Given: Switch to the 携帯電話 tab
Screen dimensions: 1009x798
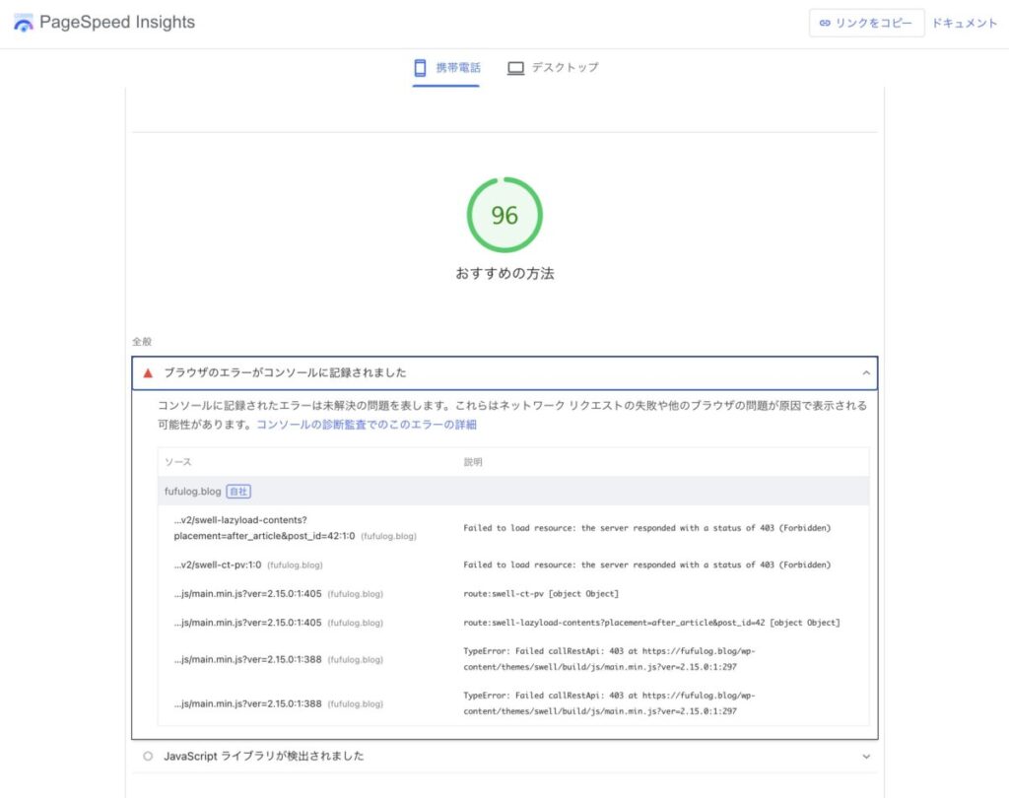Looking at the screenshot, I should click(448, 67).
